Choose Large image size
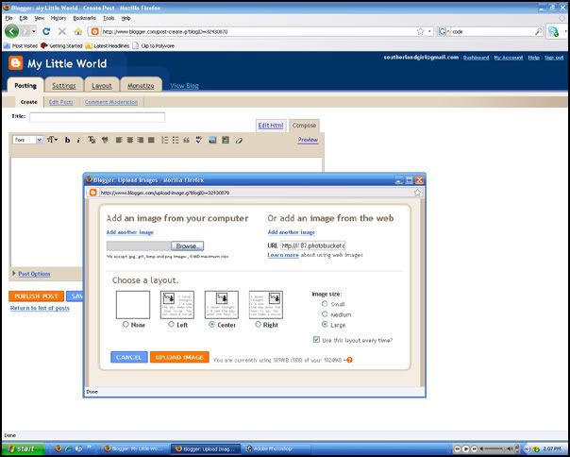The width and height of the screenshot is (570, 457). [x=325, y=324]
